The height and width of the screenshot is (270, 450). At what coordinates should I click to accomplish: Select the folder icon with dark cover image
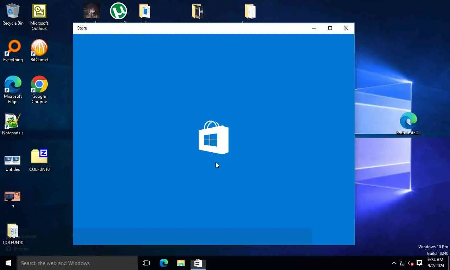click(197, 11)
